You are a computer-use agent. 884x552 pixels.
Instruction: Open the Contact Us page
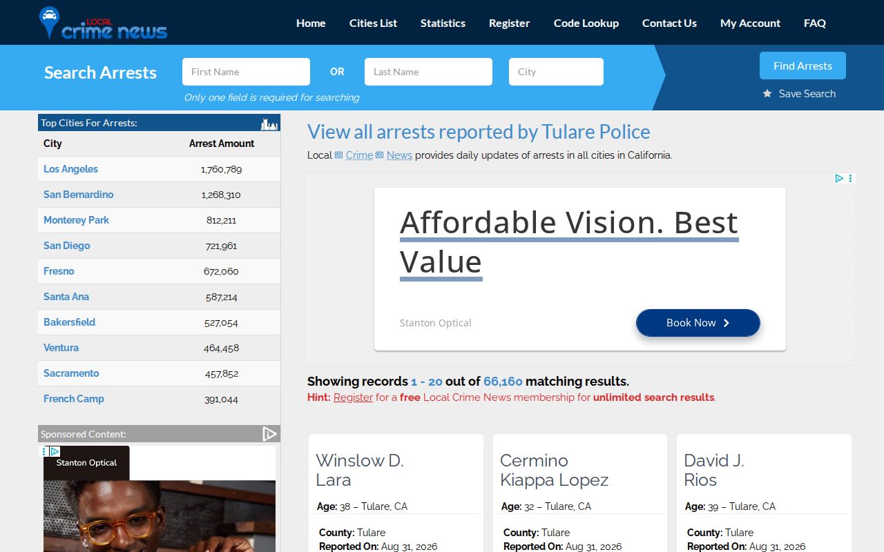(669, 23)
